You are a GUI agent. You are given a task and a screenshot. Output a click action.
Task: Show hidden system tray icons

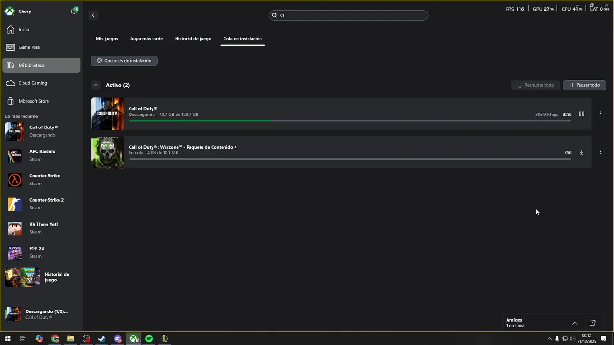549,339
